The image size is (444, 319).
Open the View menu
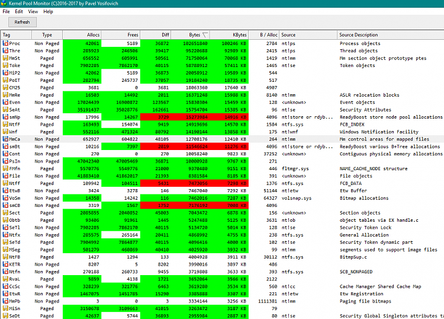coord(33,12)
